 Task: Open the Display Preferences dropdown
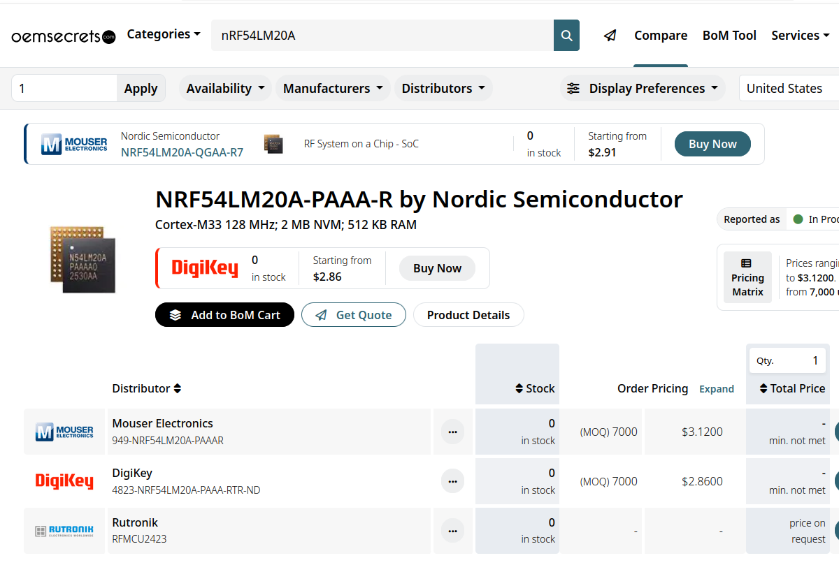tap(643, 89)
